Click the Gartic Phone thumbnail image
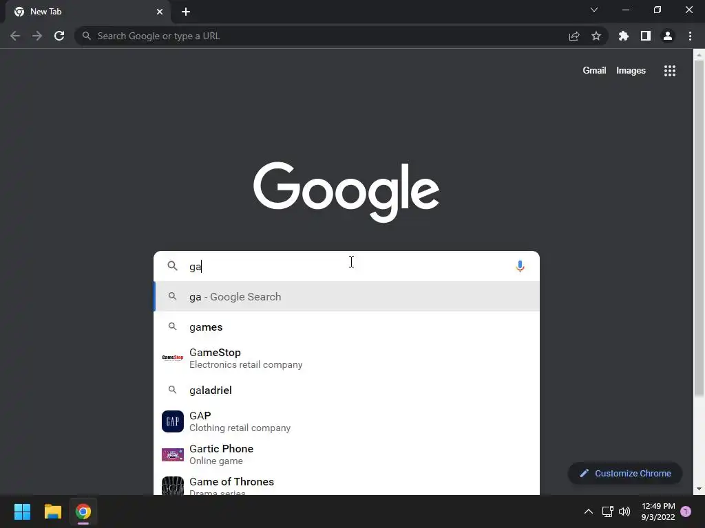This screenshot has height=528, width=705. pos(173,454)
